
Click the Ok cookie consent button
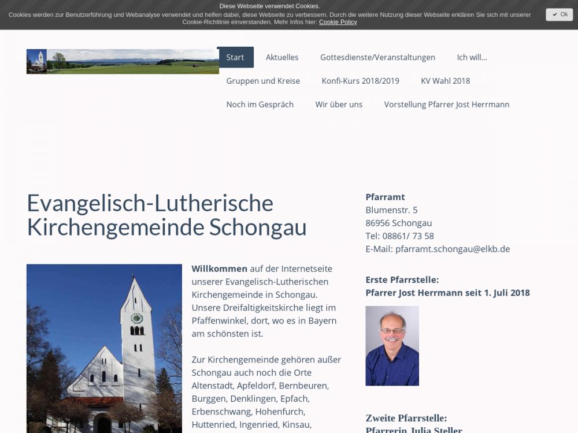[559, 14]
